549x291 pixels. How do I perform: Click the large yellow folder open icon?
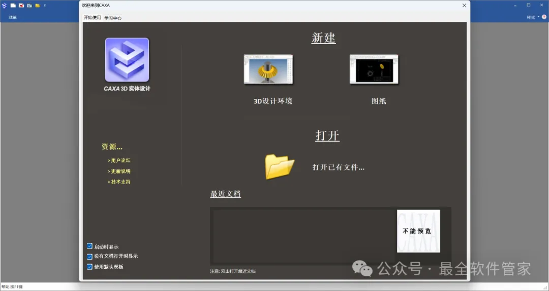coord(280,167)
